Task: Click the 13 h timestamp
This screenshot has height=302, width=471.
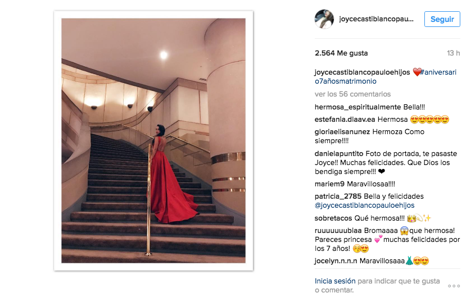Action: tap(453, 53)
